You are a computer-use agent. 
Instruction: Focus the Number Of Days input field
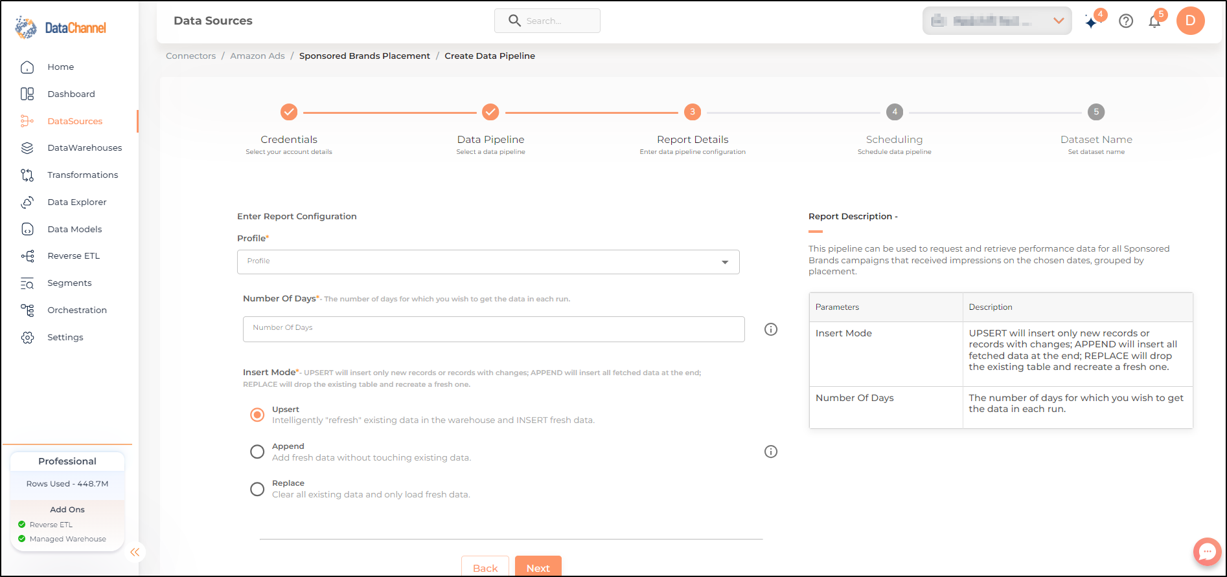click(494, 329)
